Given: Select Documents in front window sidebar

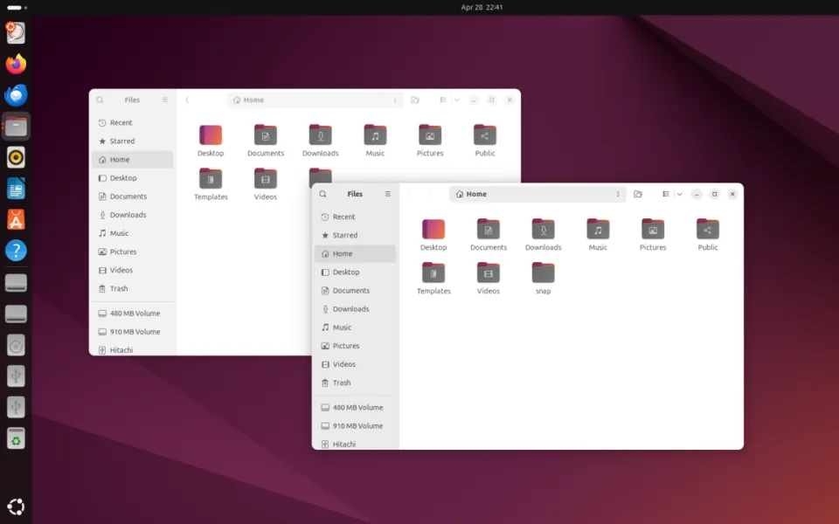Looking at the screenshot, I should (x=356, y=290).
